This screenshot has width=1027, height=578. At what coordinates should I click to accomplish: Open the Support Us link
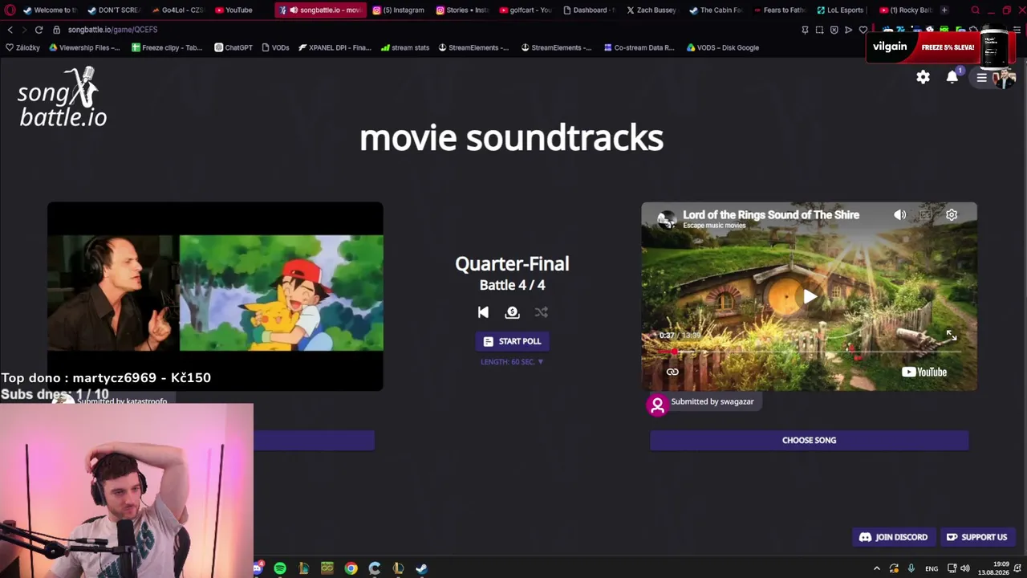click(976, 537)
